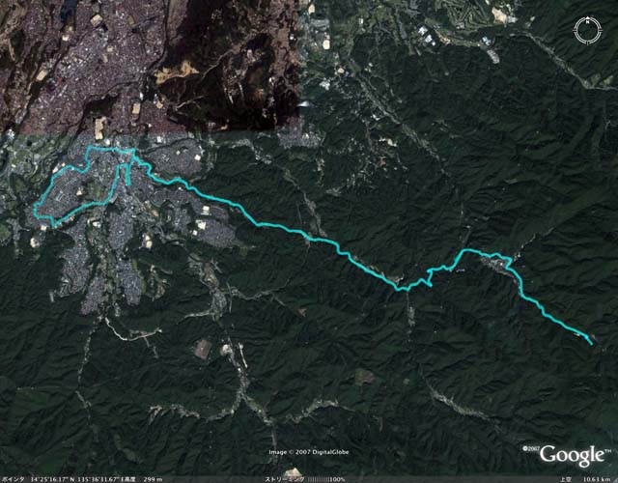The image size is (618, 483).
Task: Click the ストリーミング streaming label
Action: coord(284,479)
